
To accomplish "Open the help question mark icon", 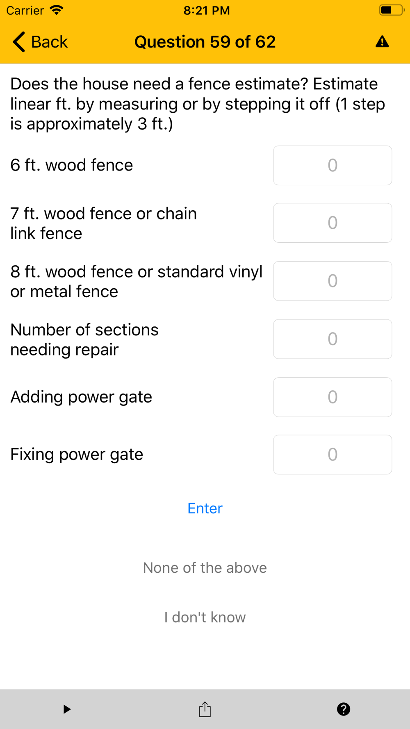I will point(344,709).
